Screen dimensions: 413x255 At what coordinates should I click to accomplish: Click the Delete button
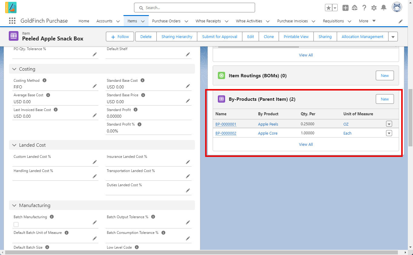(146, 37)
